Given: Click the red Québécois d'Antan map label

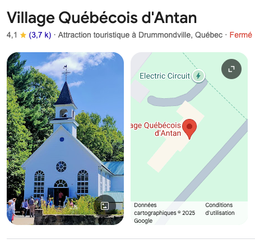Looking at the screenshot, I should 156,129.
